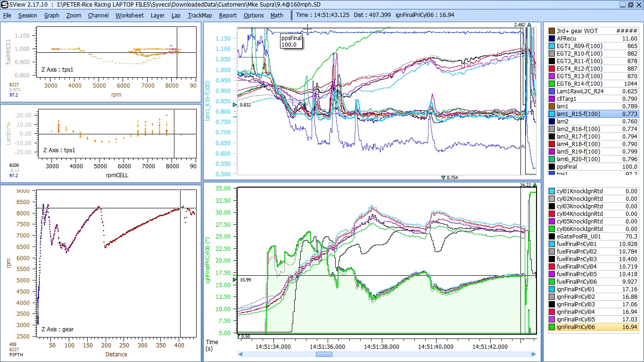
Task: Click the 15.99 green axis marker on ignition chart
Action: pyautogui.click(x=235, y=280)
